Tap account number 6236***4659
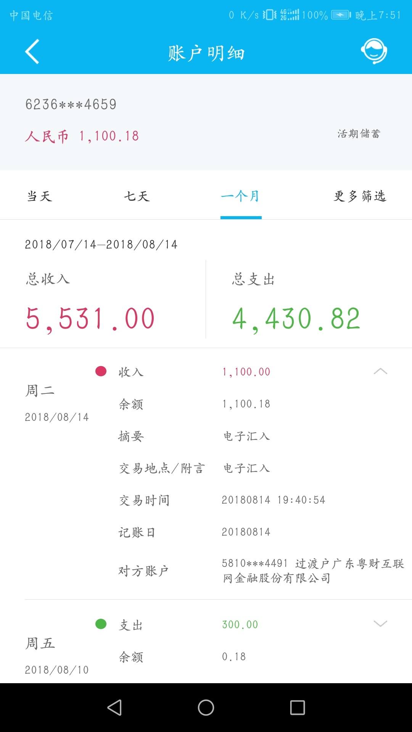The width and height of the screenshot is (412, 732). click(71, 104)
